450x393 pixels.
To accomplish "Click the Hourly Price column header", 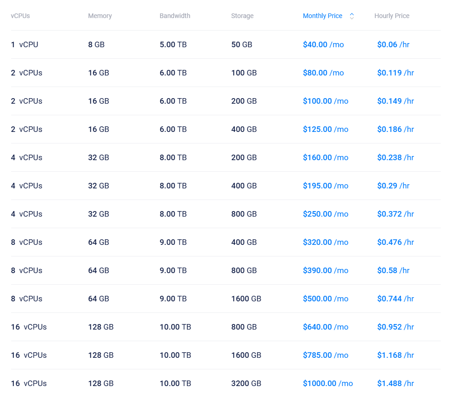I will [392, 16].
